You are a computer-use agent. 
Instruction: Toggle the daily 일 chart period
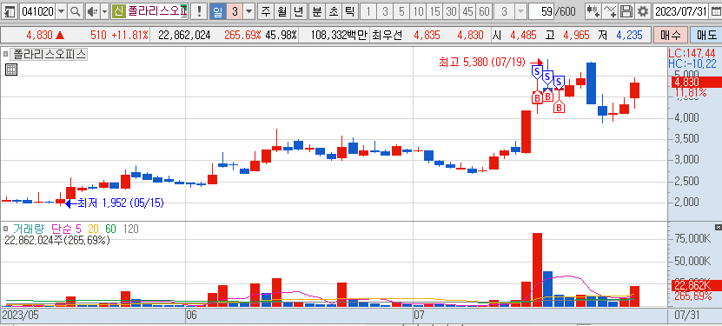click(x=218, y=11)
